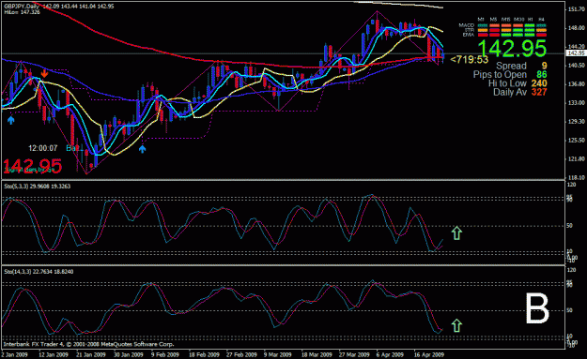Click the 151.70 price axis label
Screen dimensions: 587x359
coord(576,9)
